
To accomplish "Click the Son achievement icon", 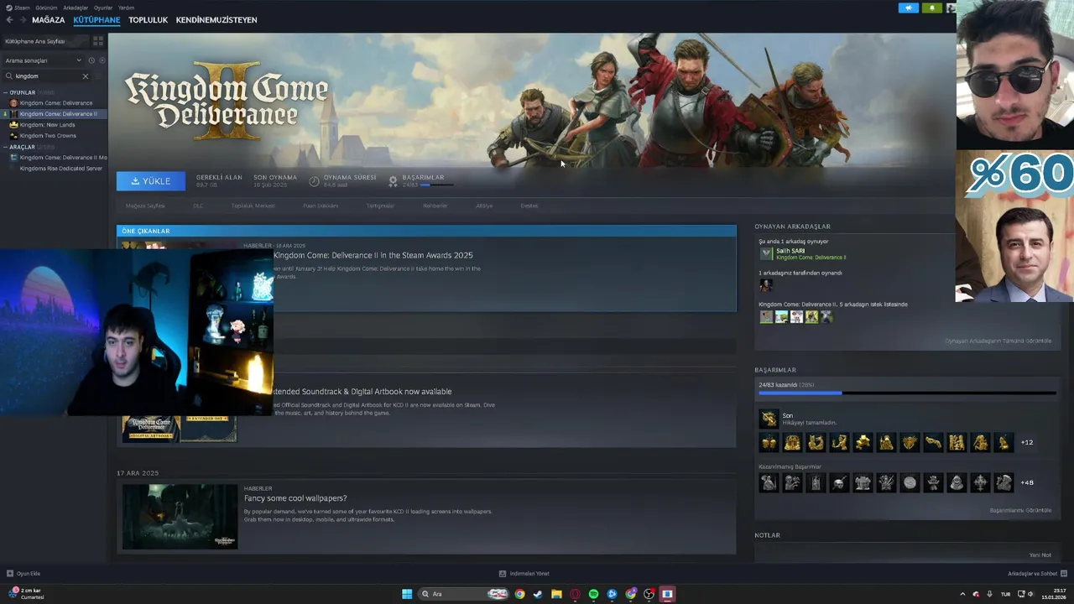I will (769, 418).
